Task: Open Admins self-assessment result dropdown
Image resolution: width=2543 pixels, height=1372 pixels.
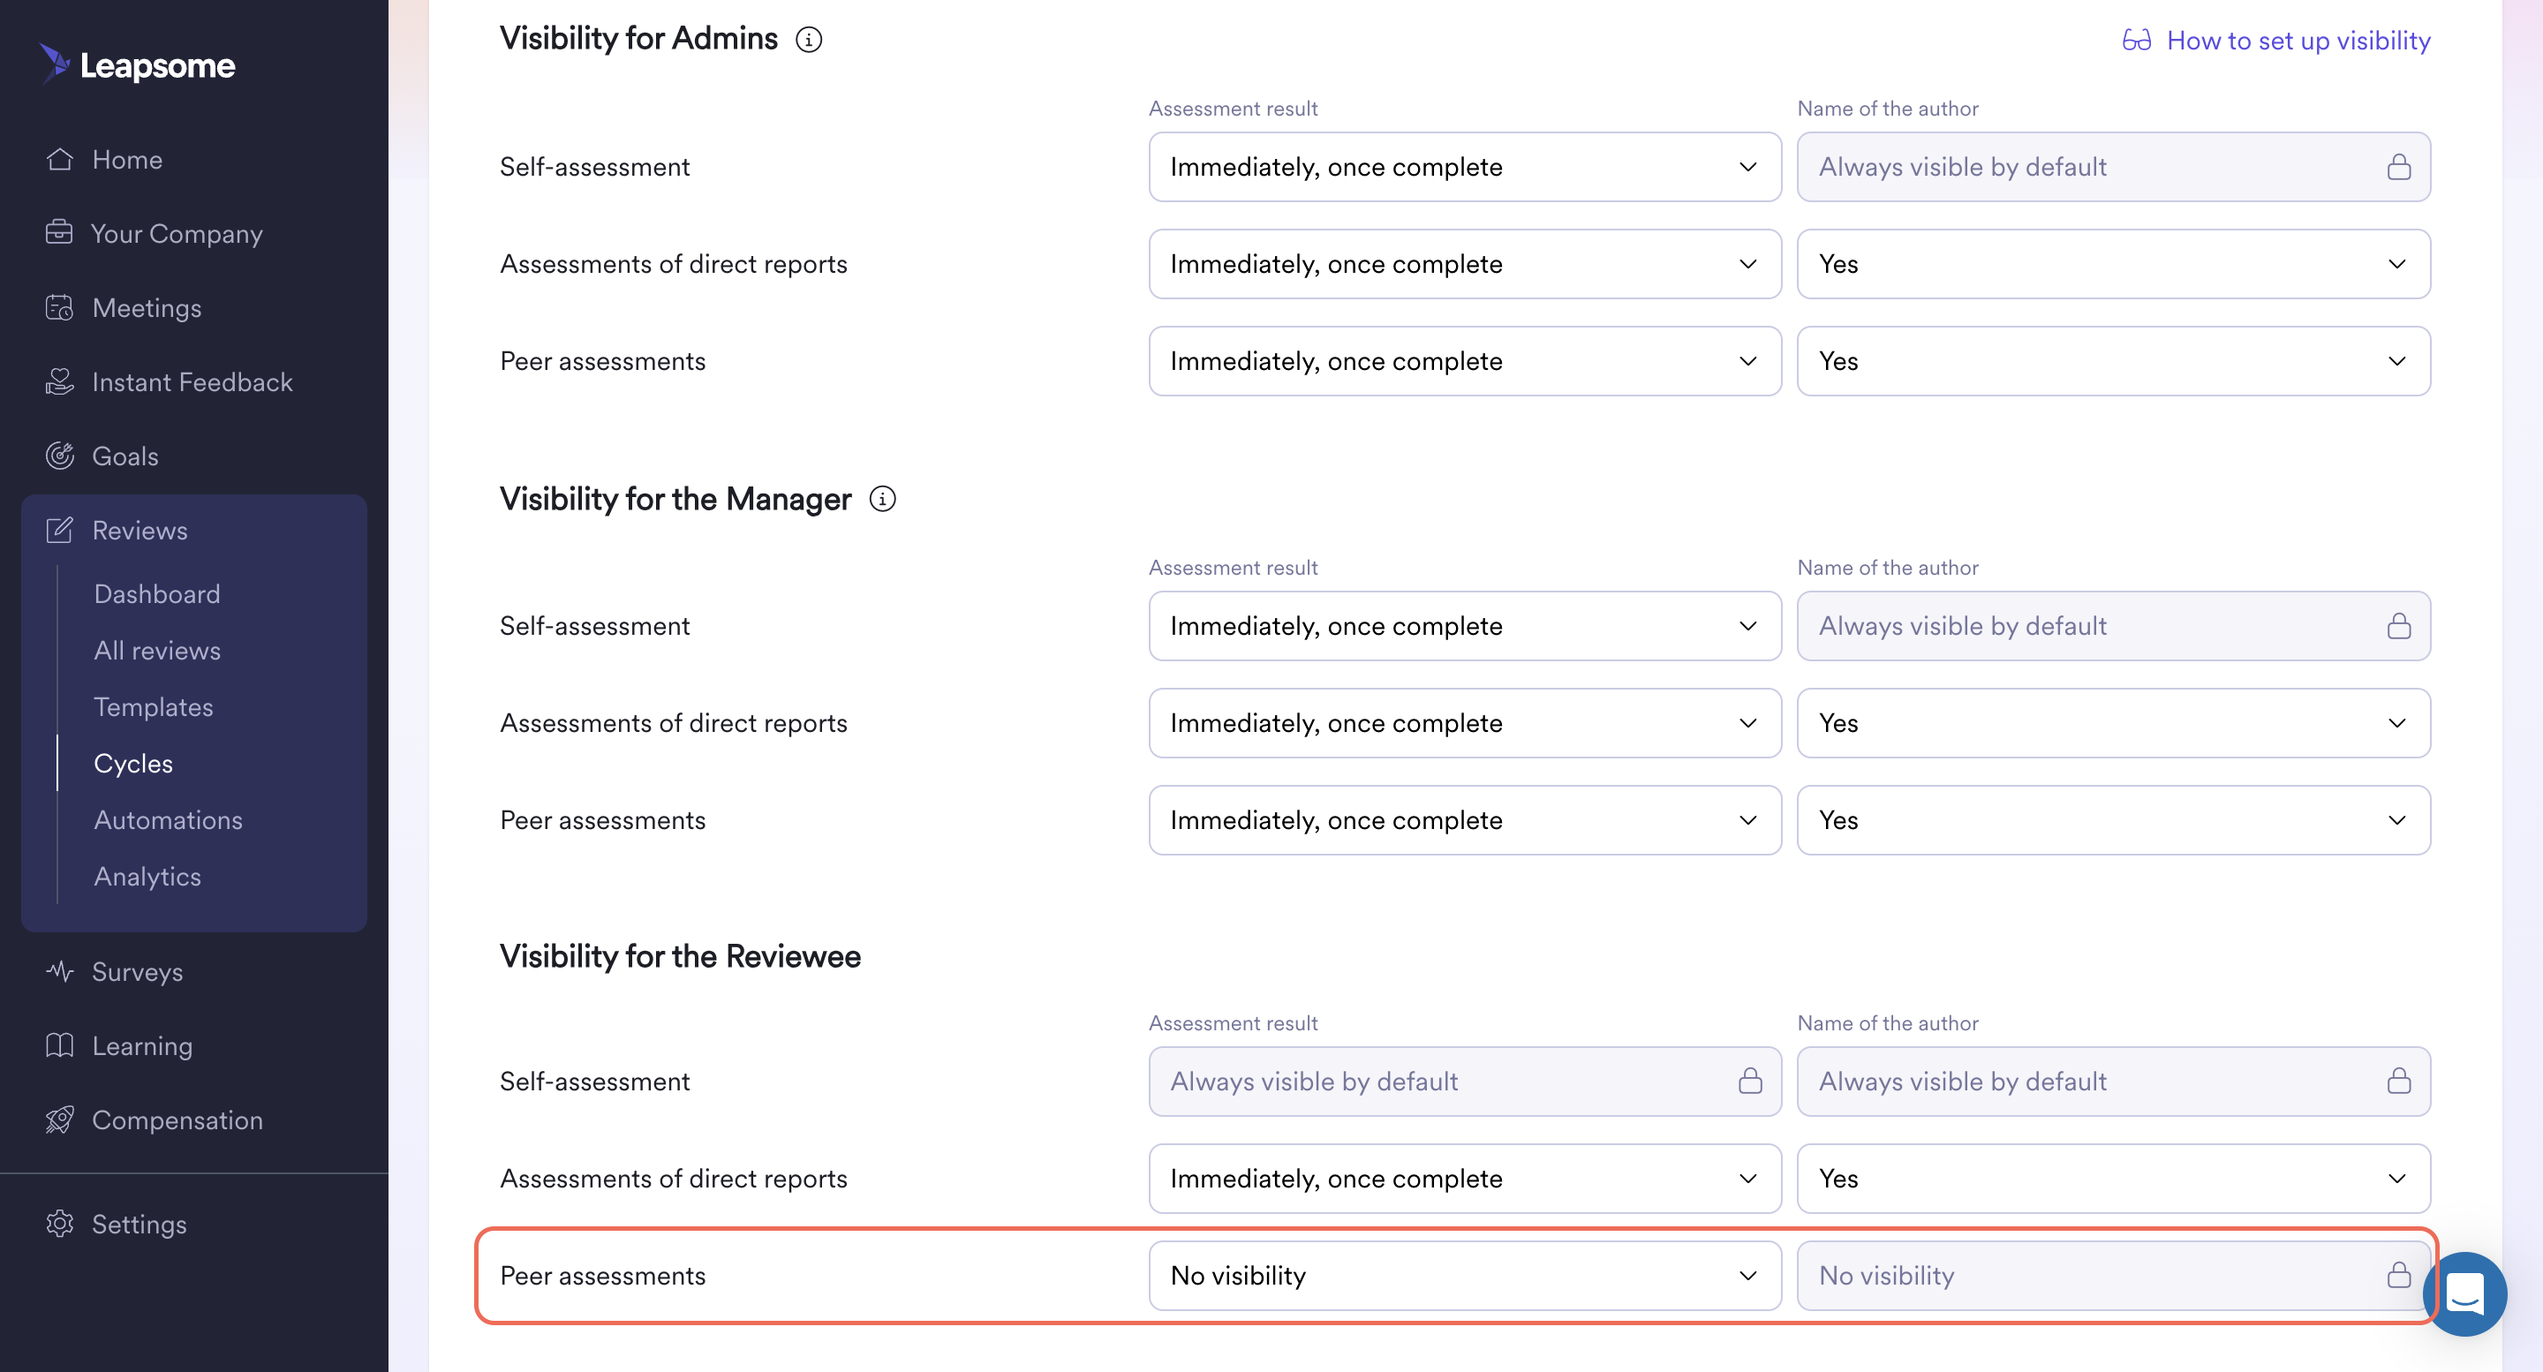Action: click(1465, 167)
